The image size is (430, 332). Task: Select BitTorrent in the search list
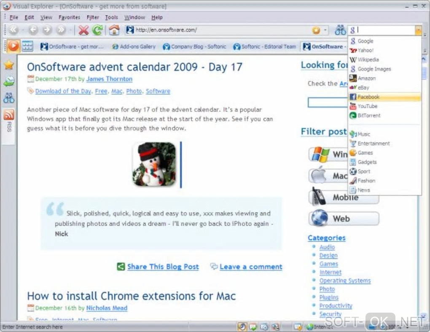coord(384,115)
